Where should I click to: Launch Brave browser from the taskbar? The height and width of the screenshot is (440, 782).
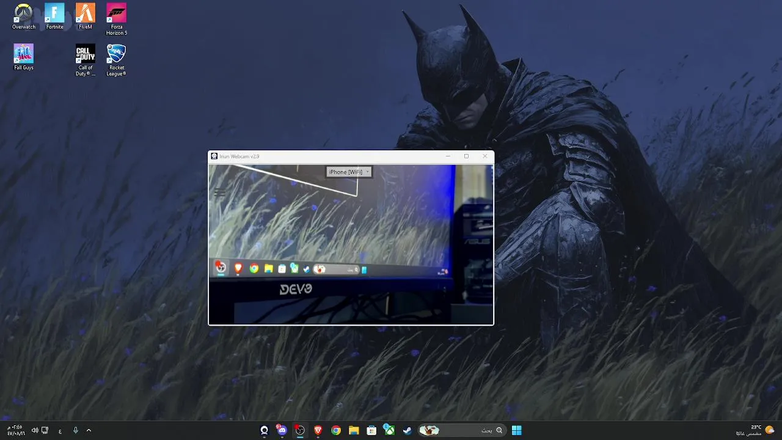318,430
